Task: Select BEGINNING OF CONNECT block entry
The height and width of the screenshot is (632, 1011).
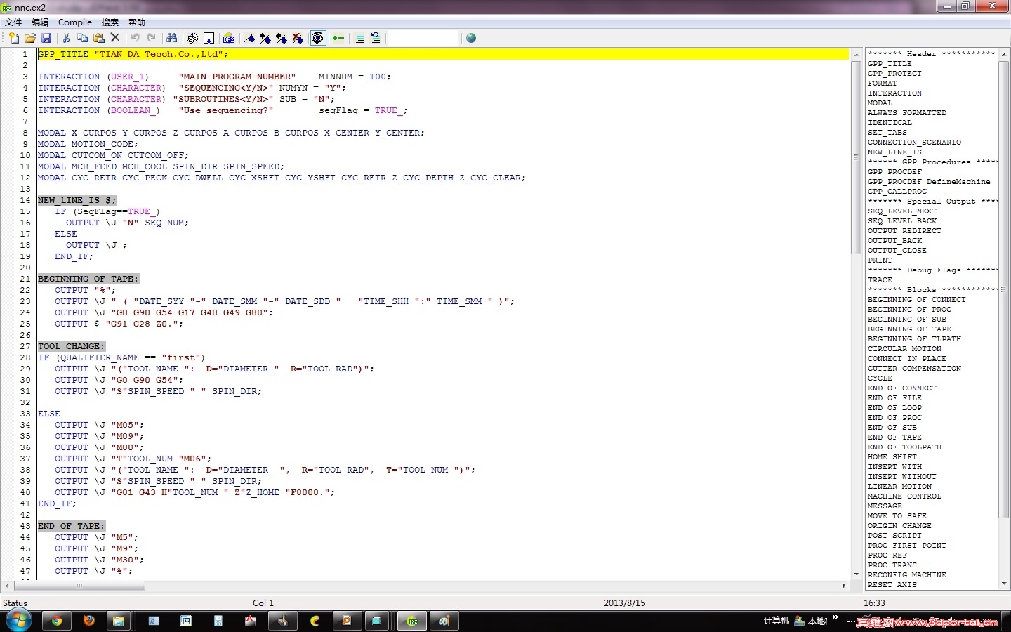Action: click(917, 299)
